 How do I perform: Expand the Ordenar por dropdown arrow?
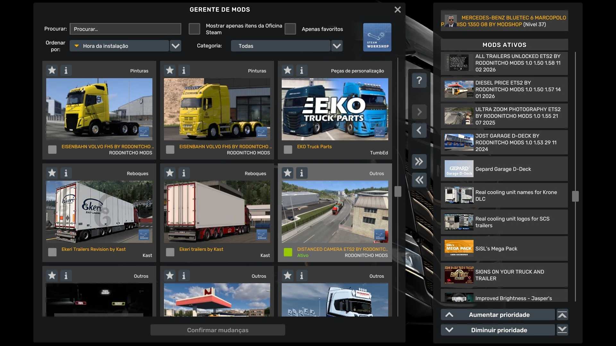[175, 46]
